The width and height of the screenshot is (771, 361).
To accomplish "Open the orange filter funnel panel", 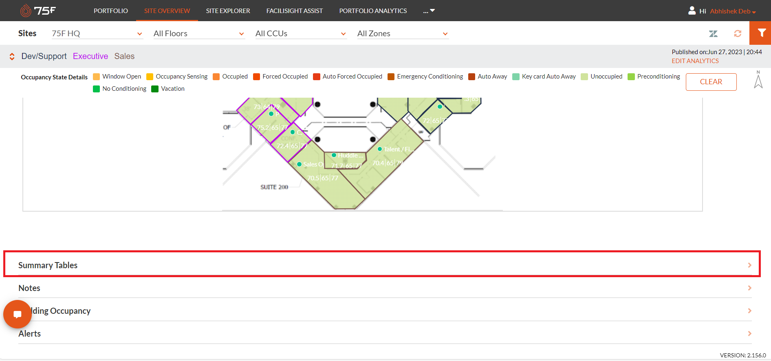I will 760,33.
